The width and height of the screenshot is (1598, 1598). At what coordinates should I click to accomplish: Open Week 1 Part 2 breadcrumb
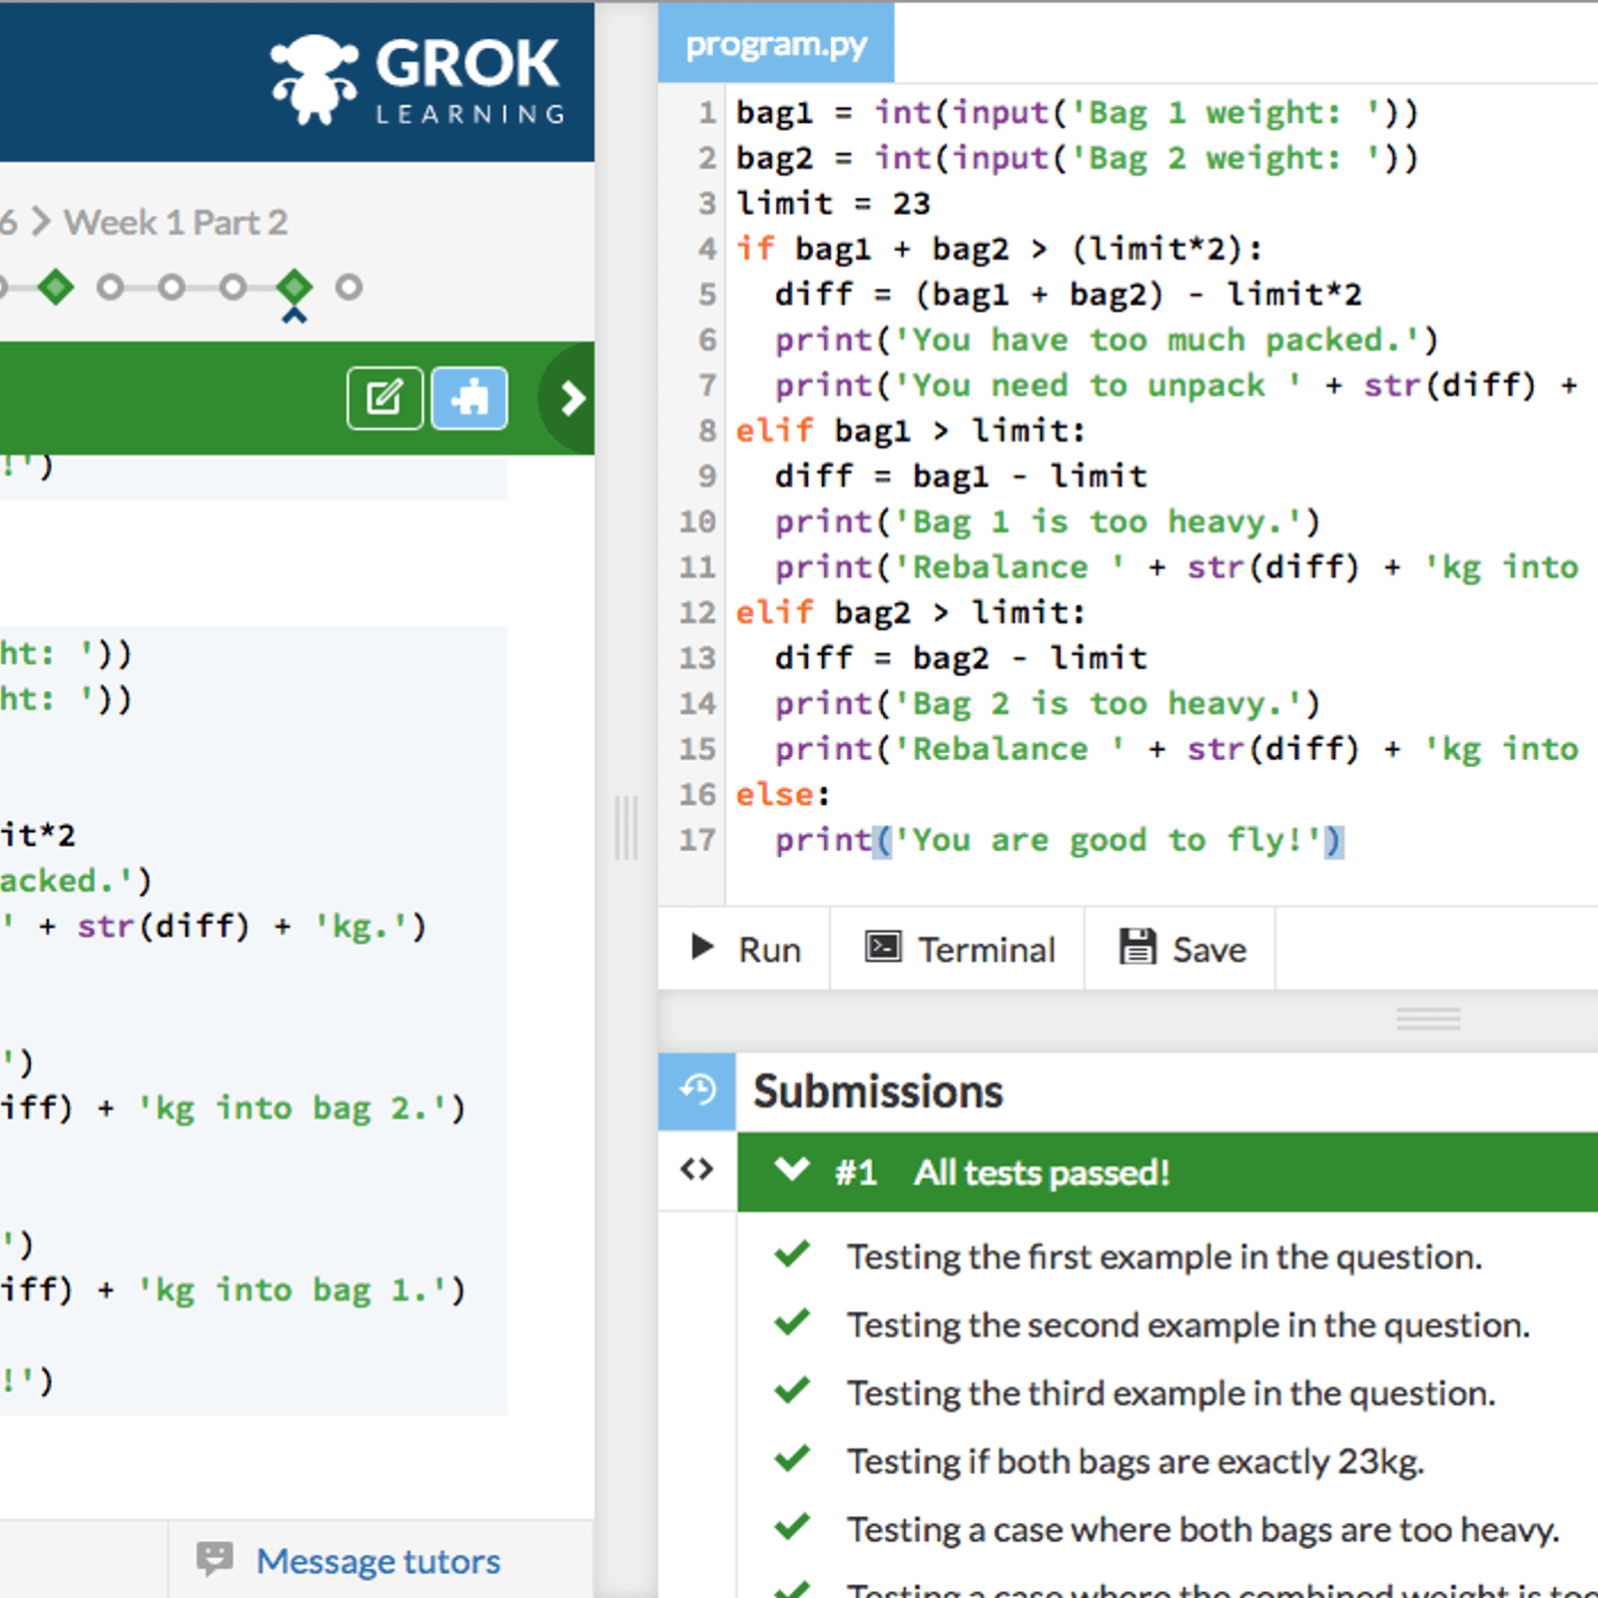point(176,222)
